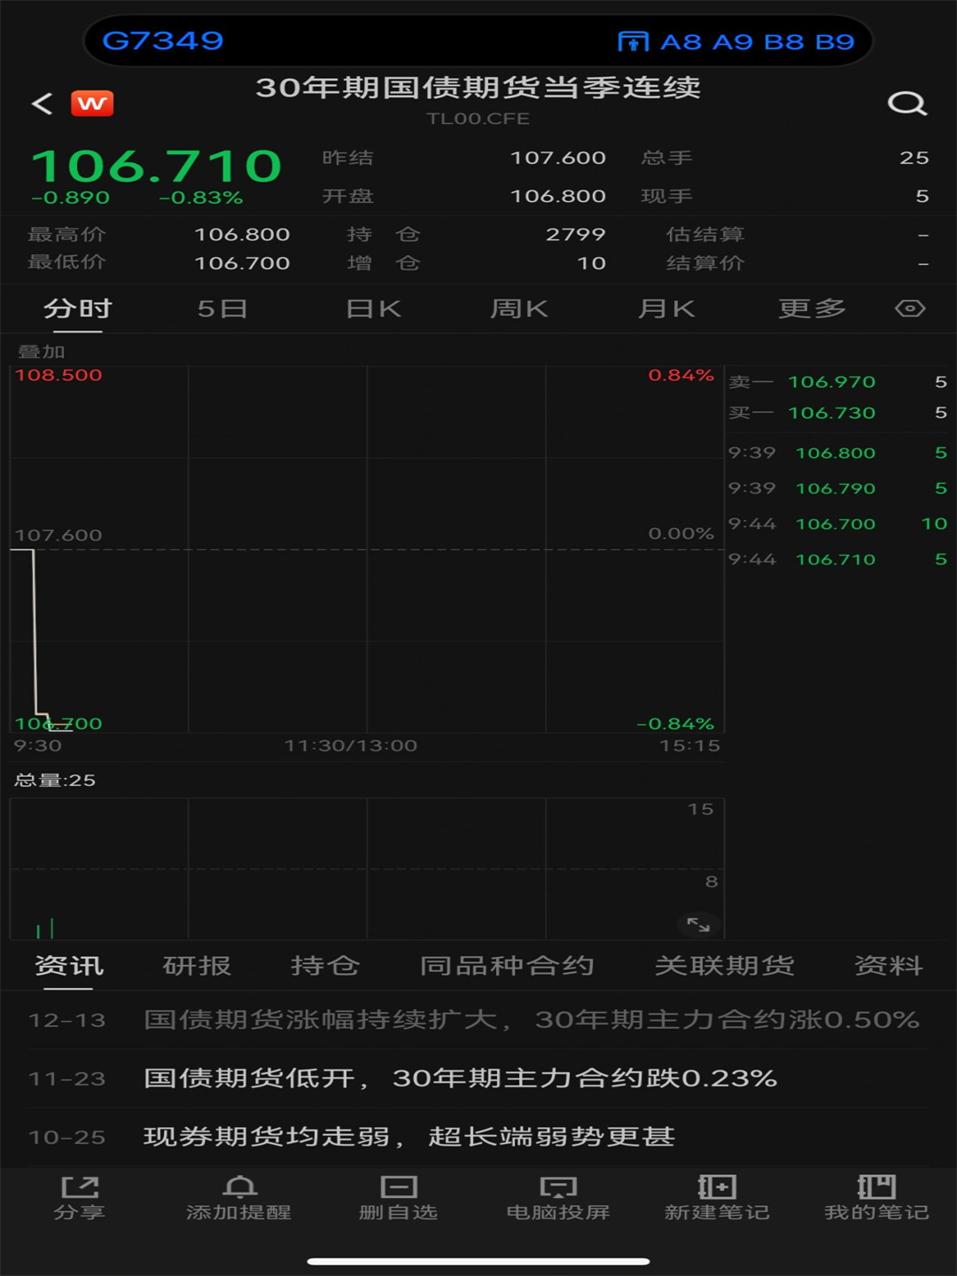This screenshot has height=1276, width=957.
Task: Open add alert bell icon
Action: 239,1197
